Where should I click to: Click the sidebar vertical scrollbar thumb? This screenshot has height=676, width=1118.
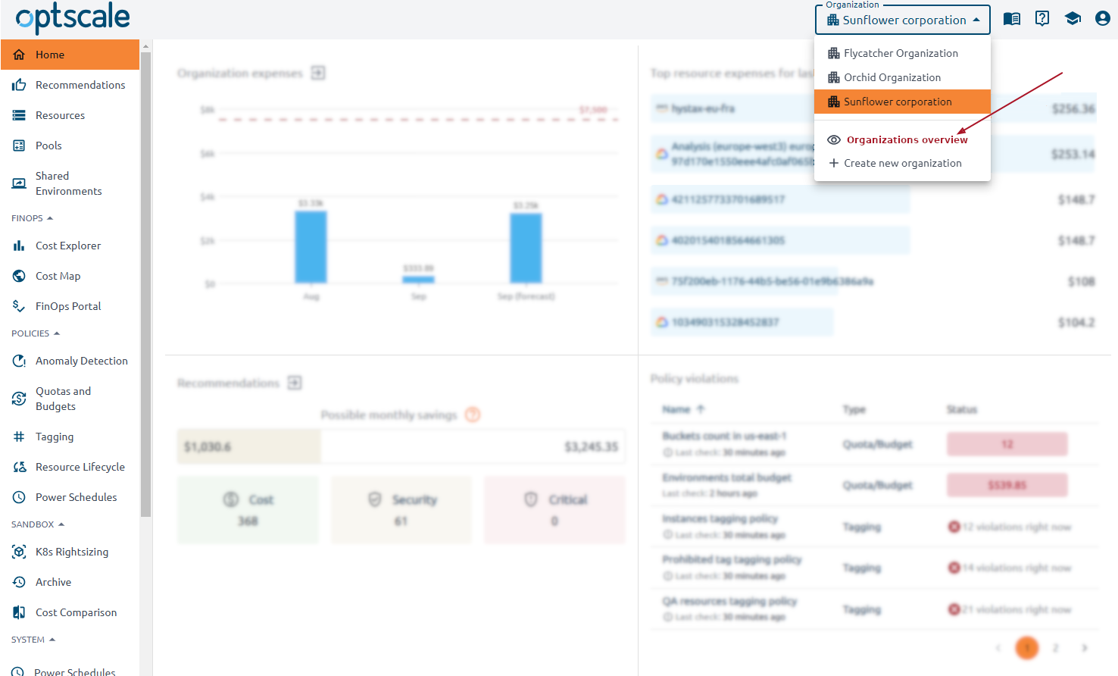146,284
